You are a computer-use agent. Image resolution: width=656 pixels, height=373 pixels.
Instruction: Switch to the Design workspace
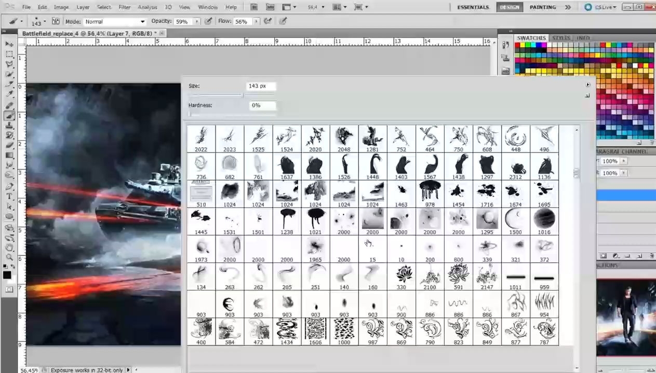[x=510, y=7]
